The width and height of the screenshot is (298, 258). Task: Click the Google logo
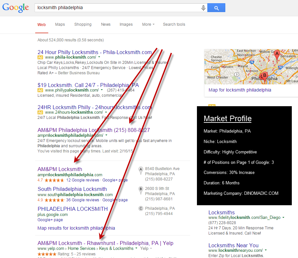click(16, 8)
